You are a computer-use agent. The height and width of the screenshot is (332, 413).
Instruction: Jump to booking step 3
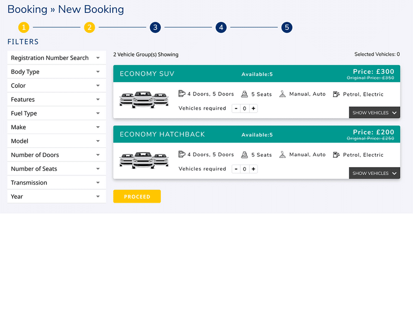(155, 27)
